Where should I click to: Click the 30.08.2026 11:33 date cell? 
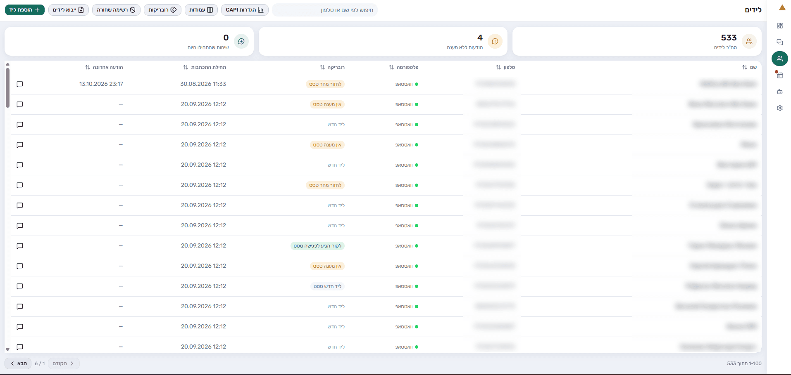click(203, 84)
